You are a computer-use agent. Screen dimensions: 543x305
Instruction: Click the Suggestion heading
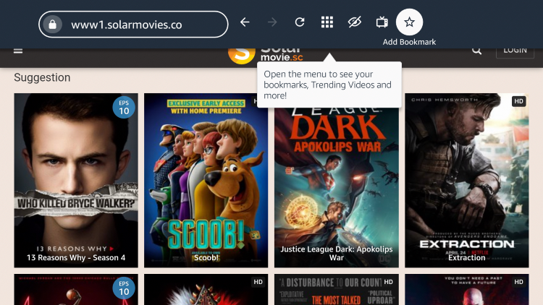coord(42,77)
